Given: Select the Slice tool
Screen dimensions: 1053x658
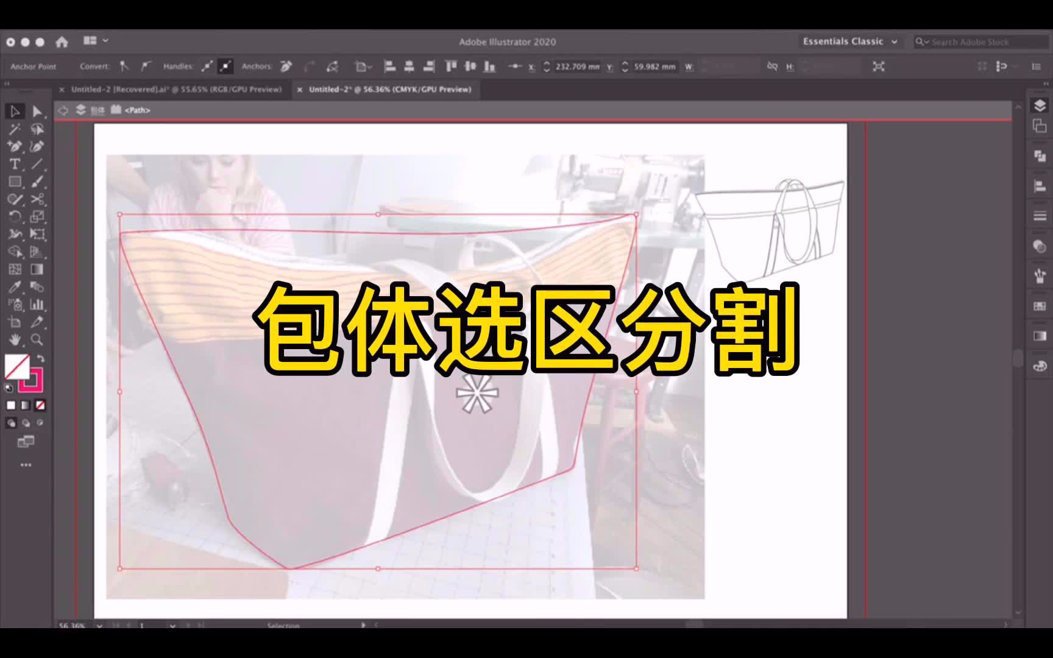Looking at the screenshot, I should coord(37,322).
